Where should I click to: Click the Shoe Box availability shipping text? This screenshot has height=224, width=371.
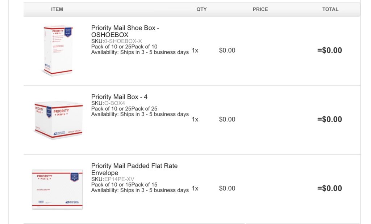(x=140, y=52)
